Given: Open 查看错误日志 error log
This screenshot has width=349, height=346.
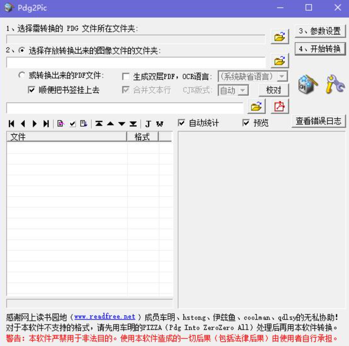Looking at the screenshot, I should (x=319, y=121).
